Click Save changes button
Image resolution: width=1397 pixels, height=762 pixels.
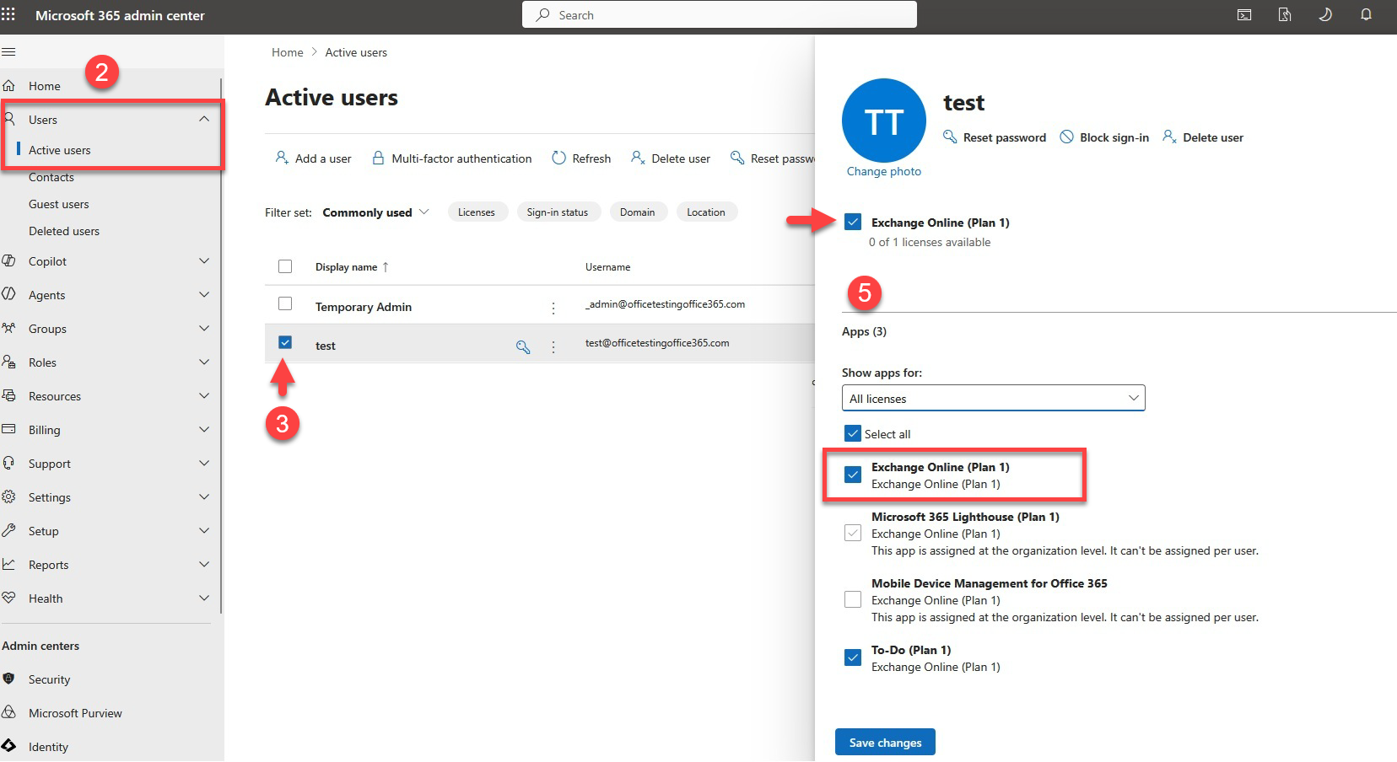tap(885, 742)
